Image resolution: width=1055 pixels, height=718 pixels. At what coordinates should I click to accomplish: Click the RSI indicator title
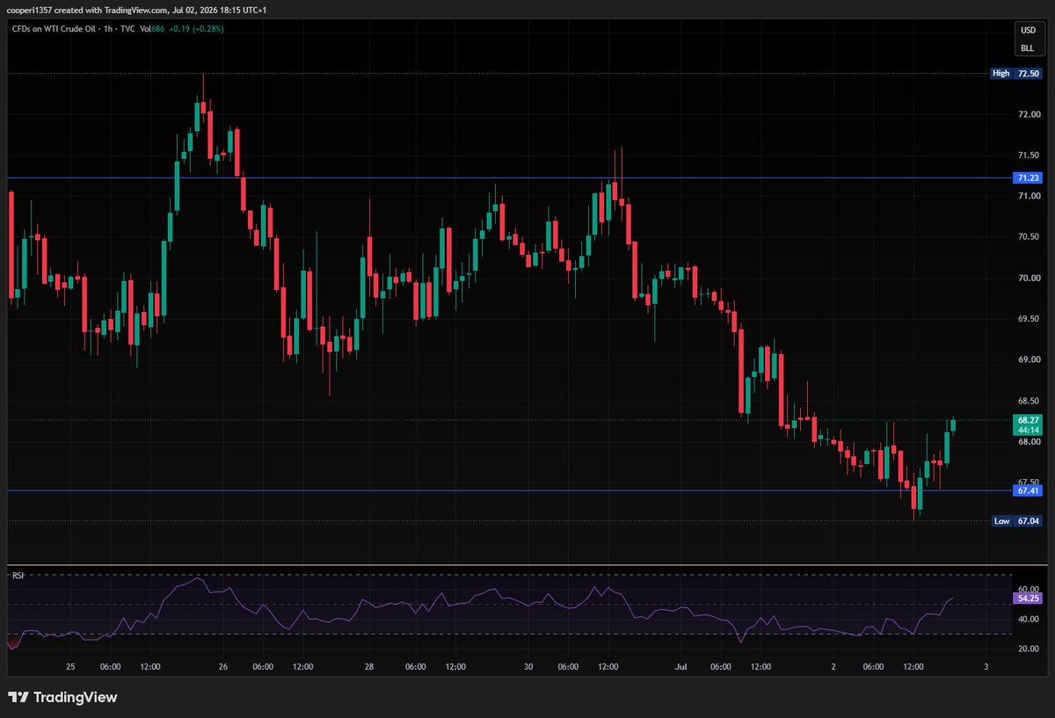point(18,576)
